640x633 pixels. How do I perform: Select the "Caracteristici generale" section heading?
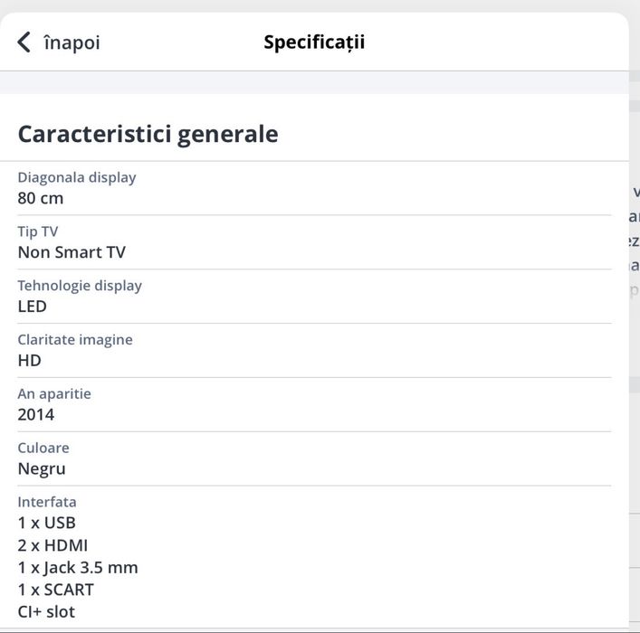(148, 134)
